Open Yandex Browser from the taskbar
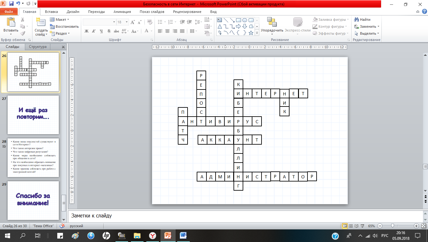This screenshot has width=428, height=242. tap(152, 235)
